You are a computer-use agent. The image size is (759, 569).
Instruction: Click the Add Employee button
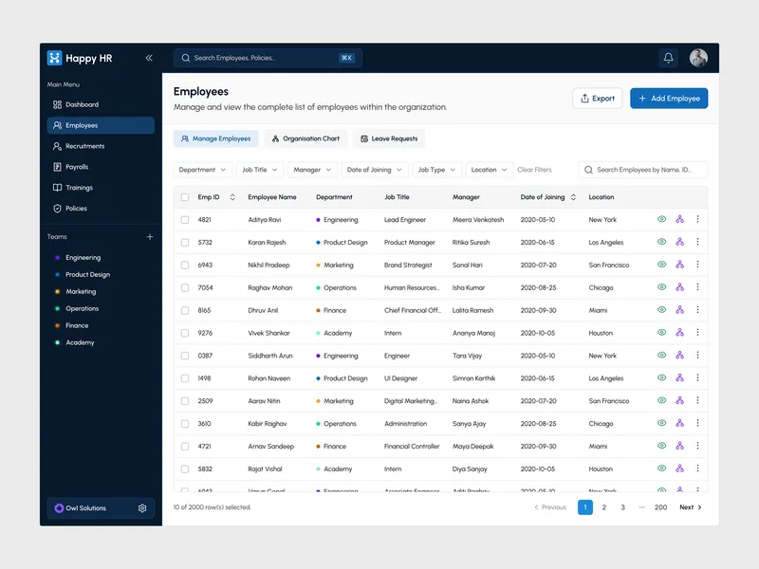(x=670, y=98)
